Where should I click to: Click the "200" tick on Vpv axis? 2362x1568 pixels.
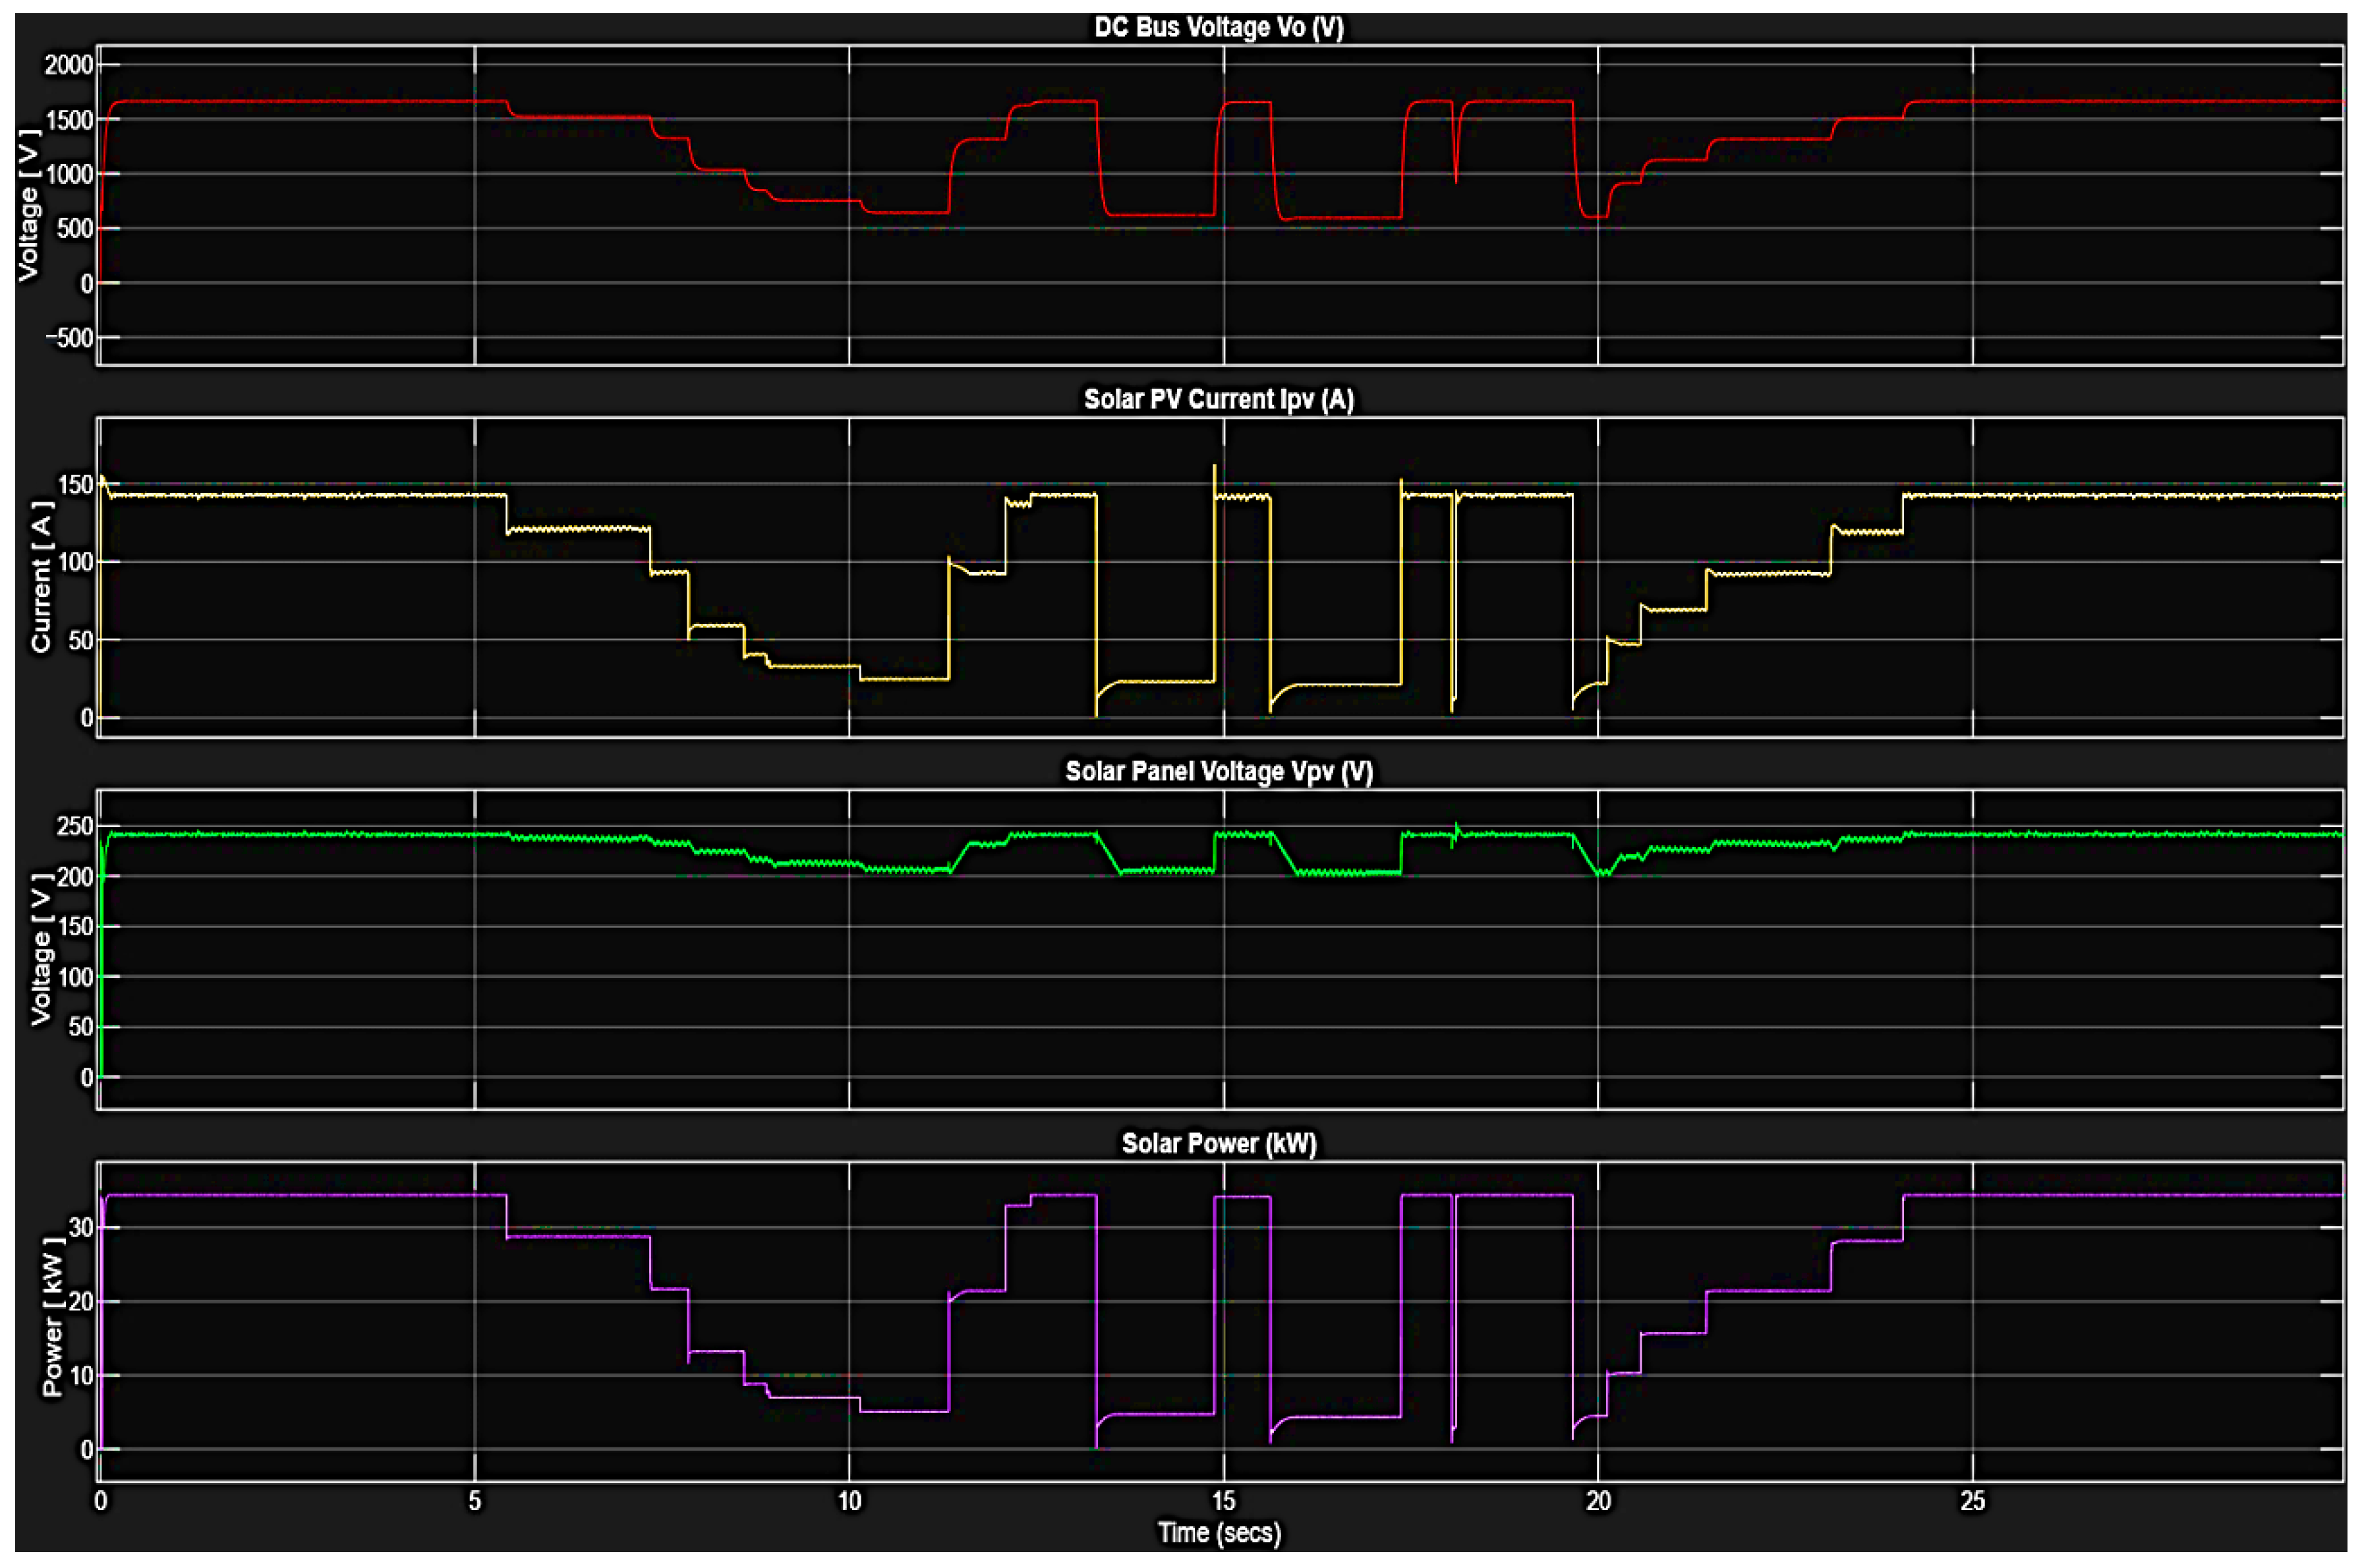pos(76,877)
